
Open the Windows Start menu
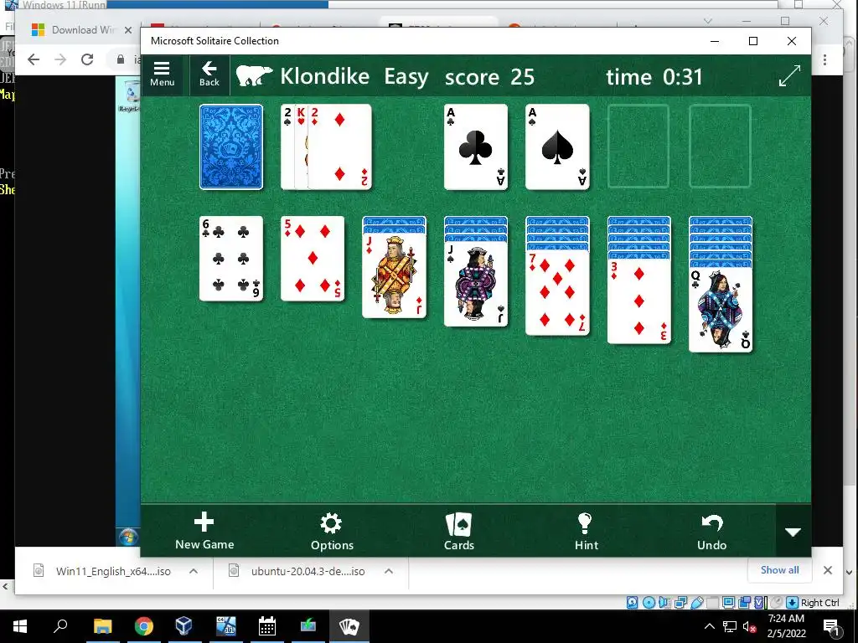(20, 626)
